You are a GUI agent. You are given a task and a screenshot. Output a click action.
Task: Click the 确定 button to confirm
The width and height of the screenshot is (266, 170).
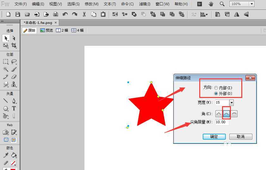[x=214, y=137]
